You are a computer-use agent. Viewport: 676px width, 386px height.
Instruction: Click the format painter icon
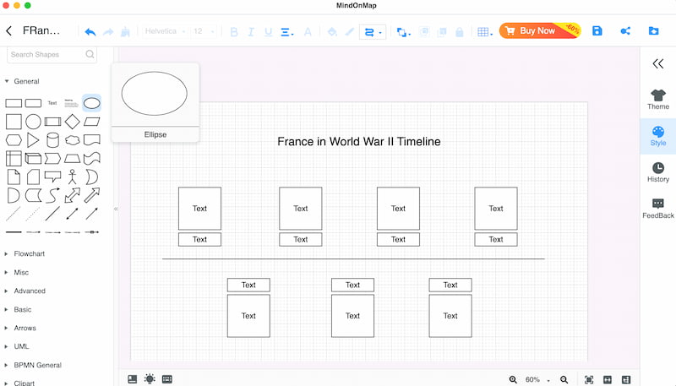(125, 31)
